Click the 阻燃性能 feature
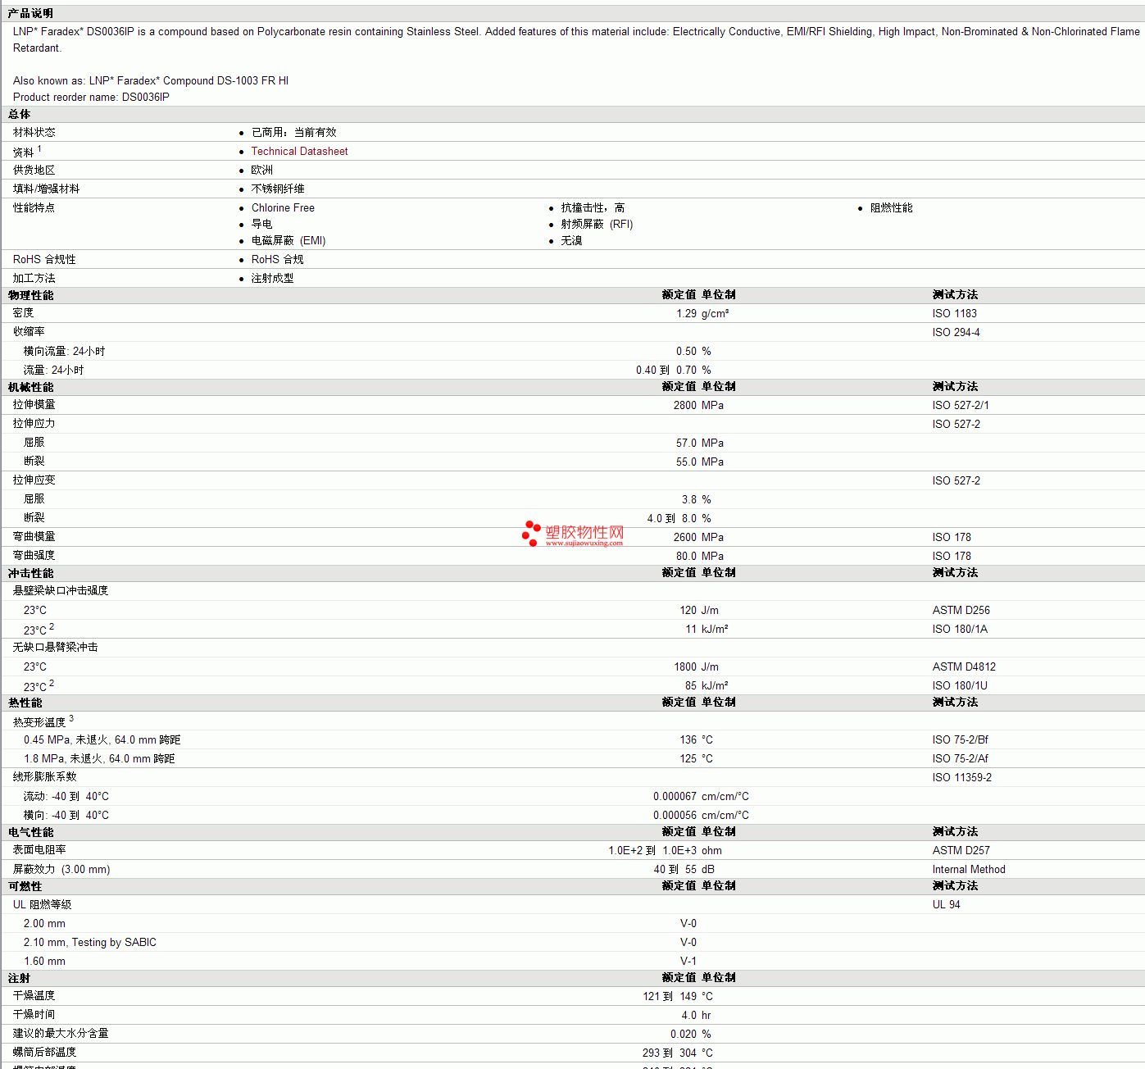Viewport: 1145px width, 1069px height. tap(892, 208)
